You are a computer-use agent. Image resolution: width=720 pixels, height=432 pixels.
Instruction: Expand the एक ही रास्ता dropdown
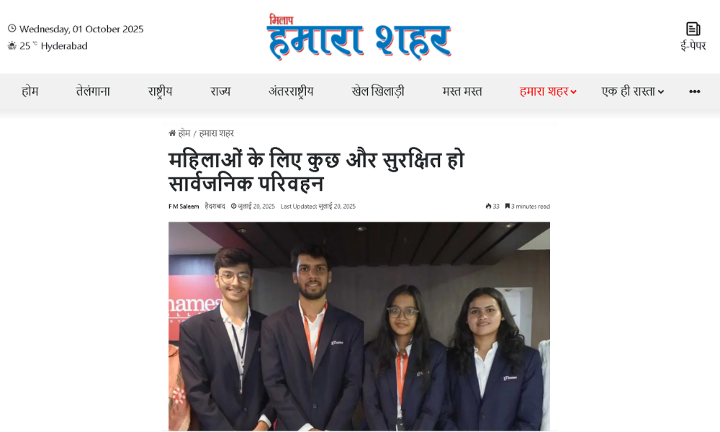(632, 91)
